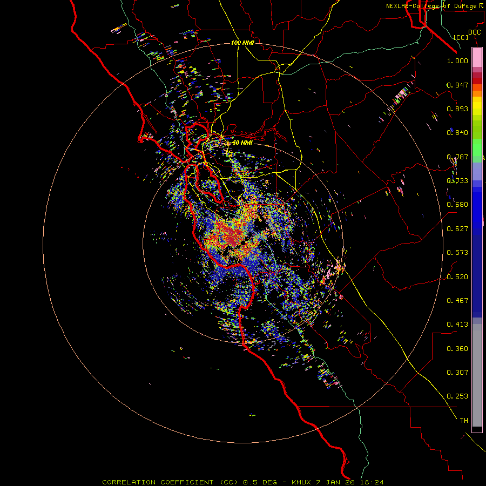
Task: Click the 0.893 legend value
Action: (457, 109)
